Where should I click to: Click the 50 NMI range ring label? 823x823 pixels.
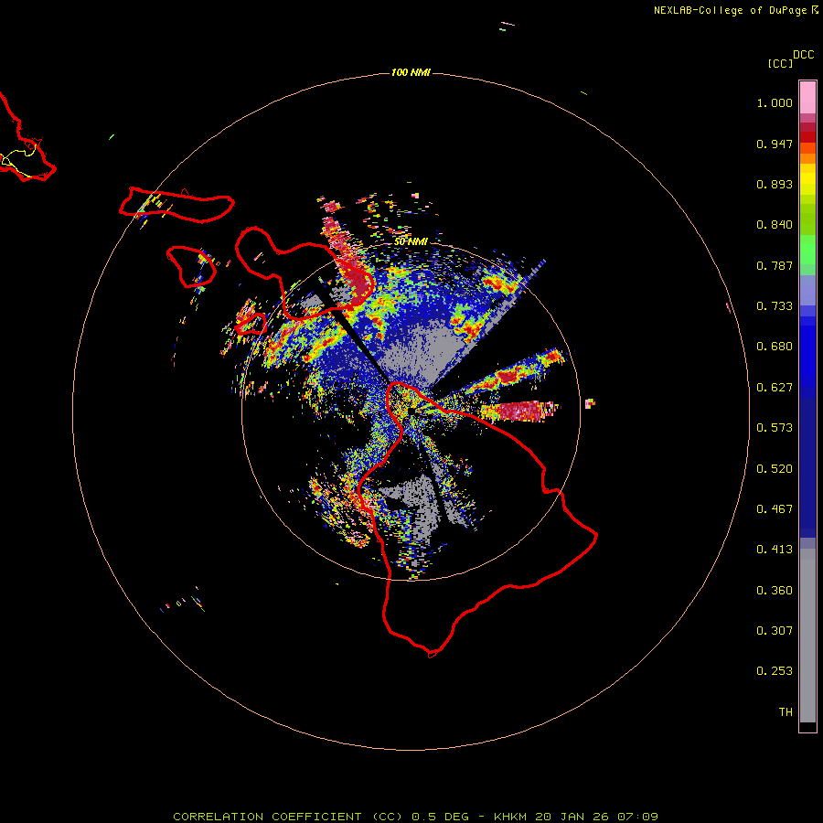pos(411,242)
